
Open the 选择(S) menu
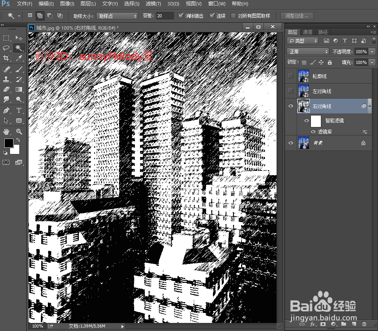pyautogui.click(x=132, y=4)
